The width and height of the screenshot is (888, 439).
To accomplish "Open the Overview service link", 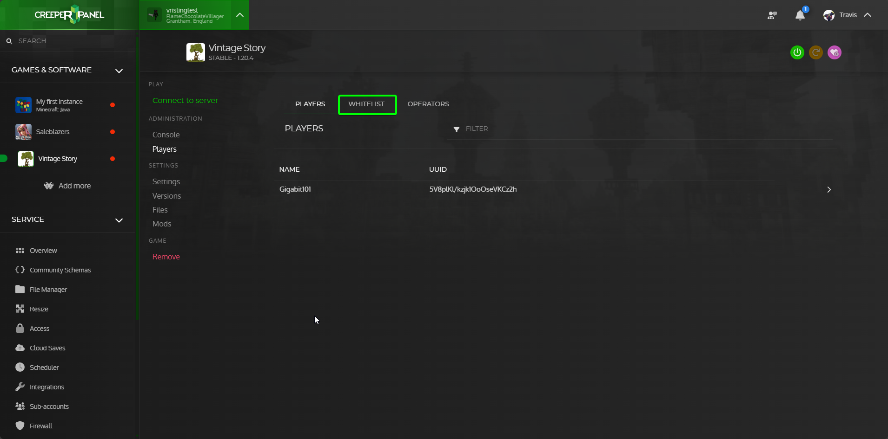I will click(43, 251).
